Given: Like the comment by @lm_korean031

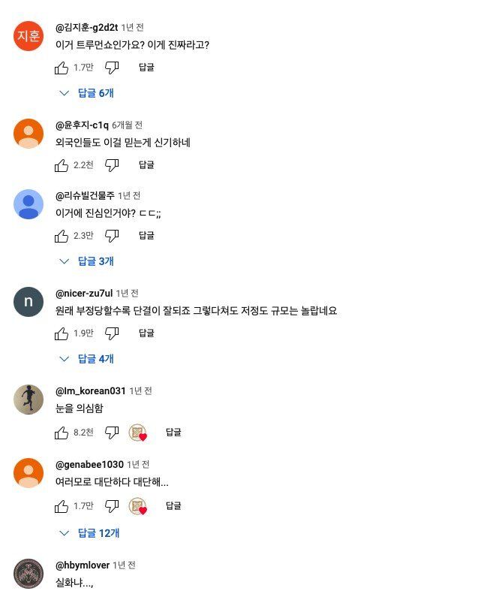Looking at the screenshot, I should tap(62, 432).
